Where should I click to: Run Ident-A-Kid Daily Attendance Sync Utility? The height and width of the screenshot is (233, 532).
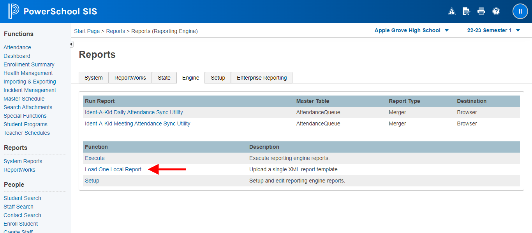point(134,112)
